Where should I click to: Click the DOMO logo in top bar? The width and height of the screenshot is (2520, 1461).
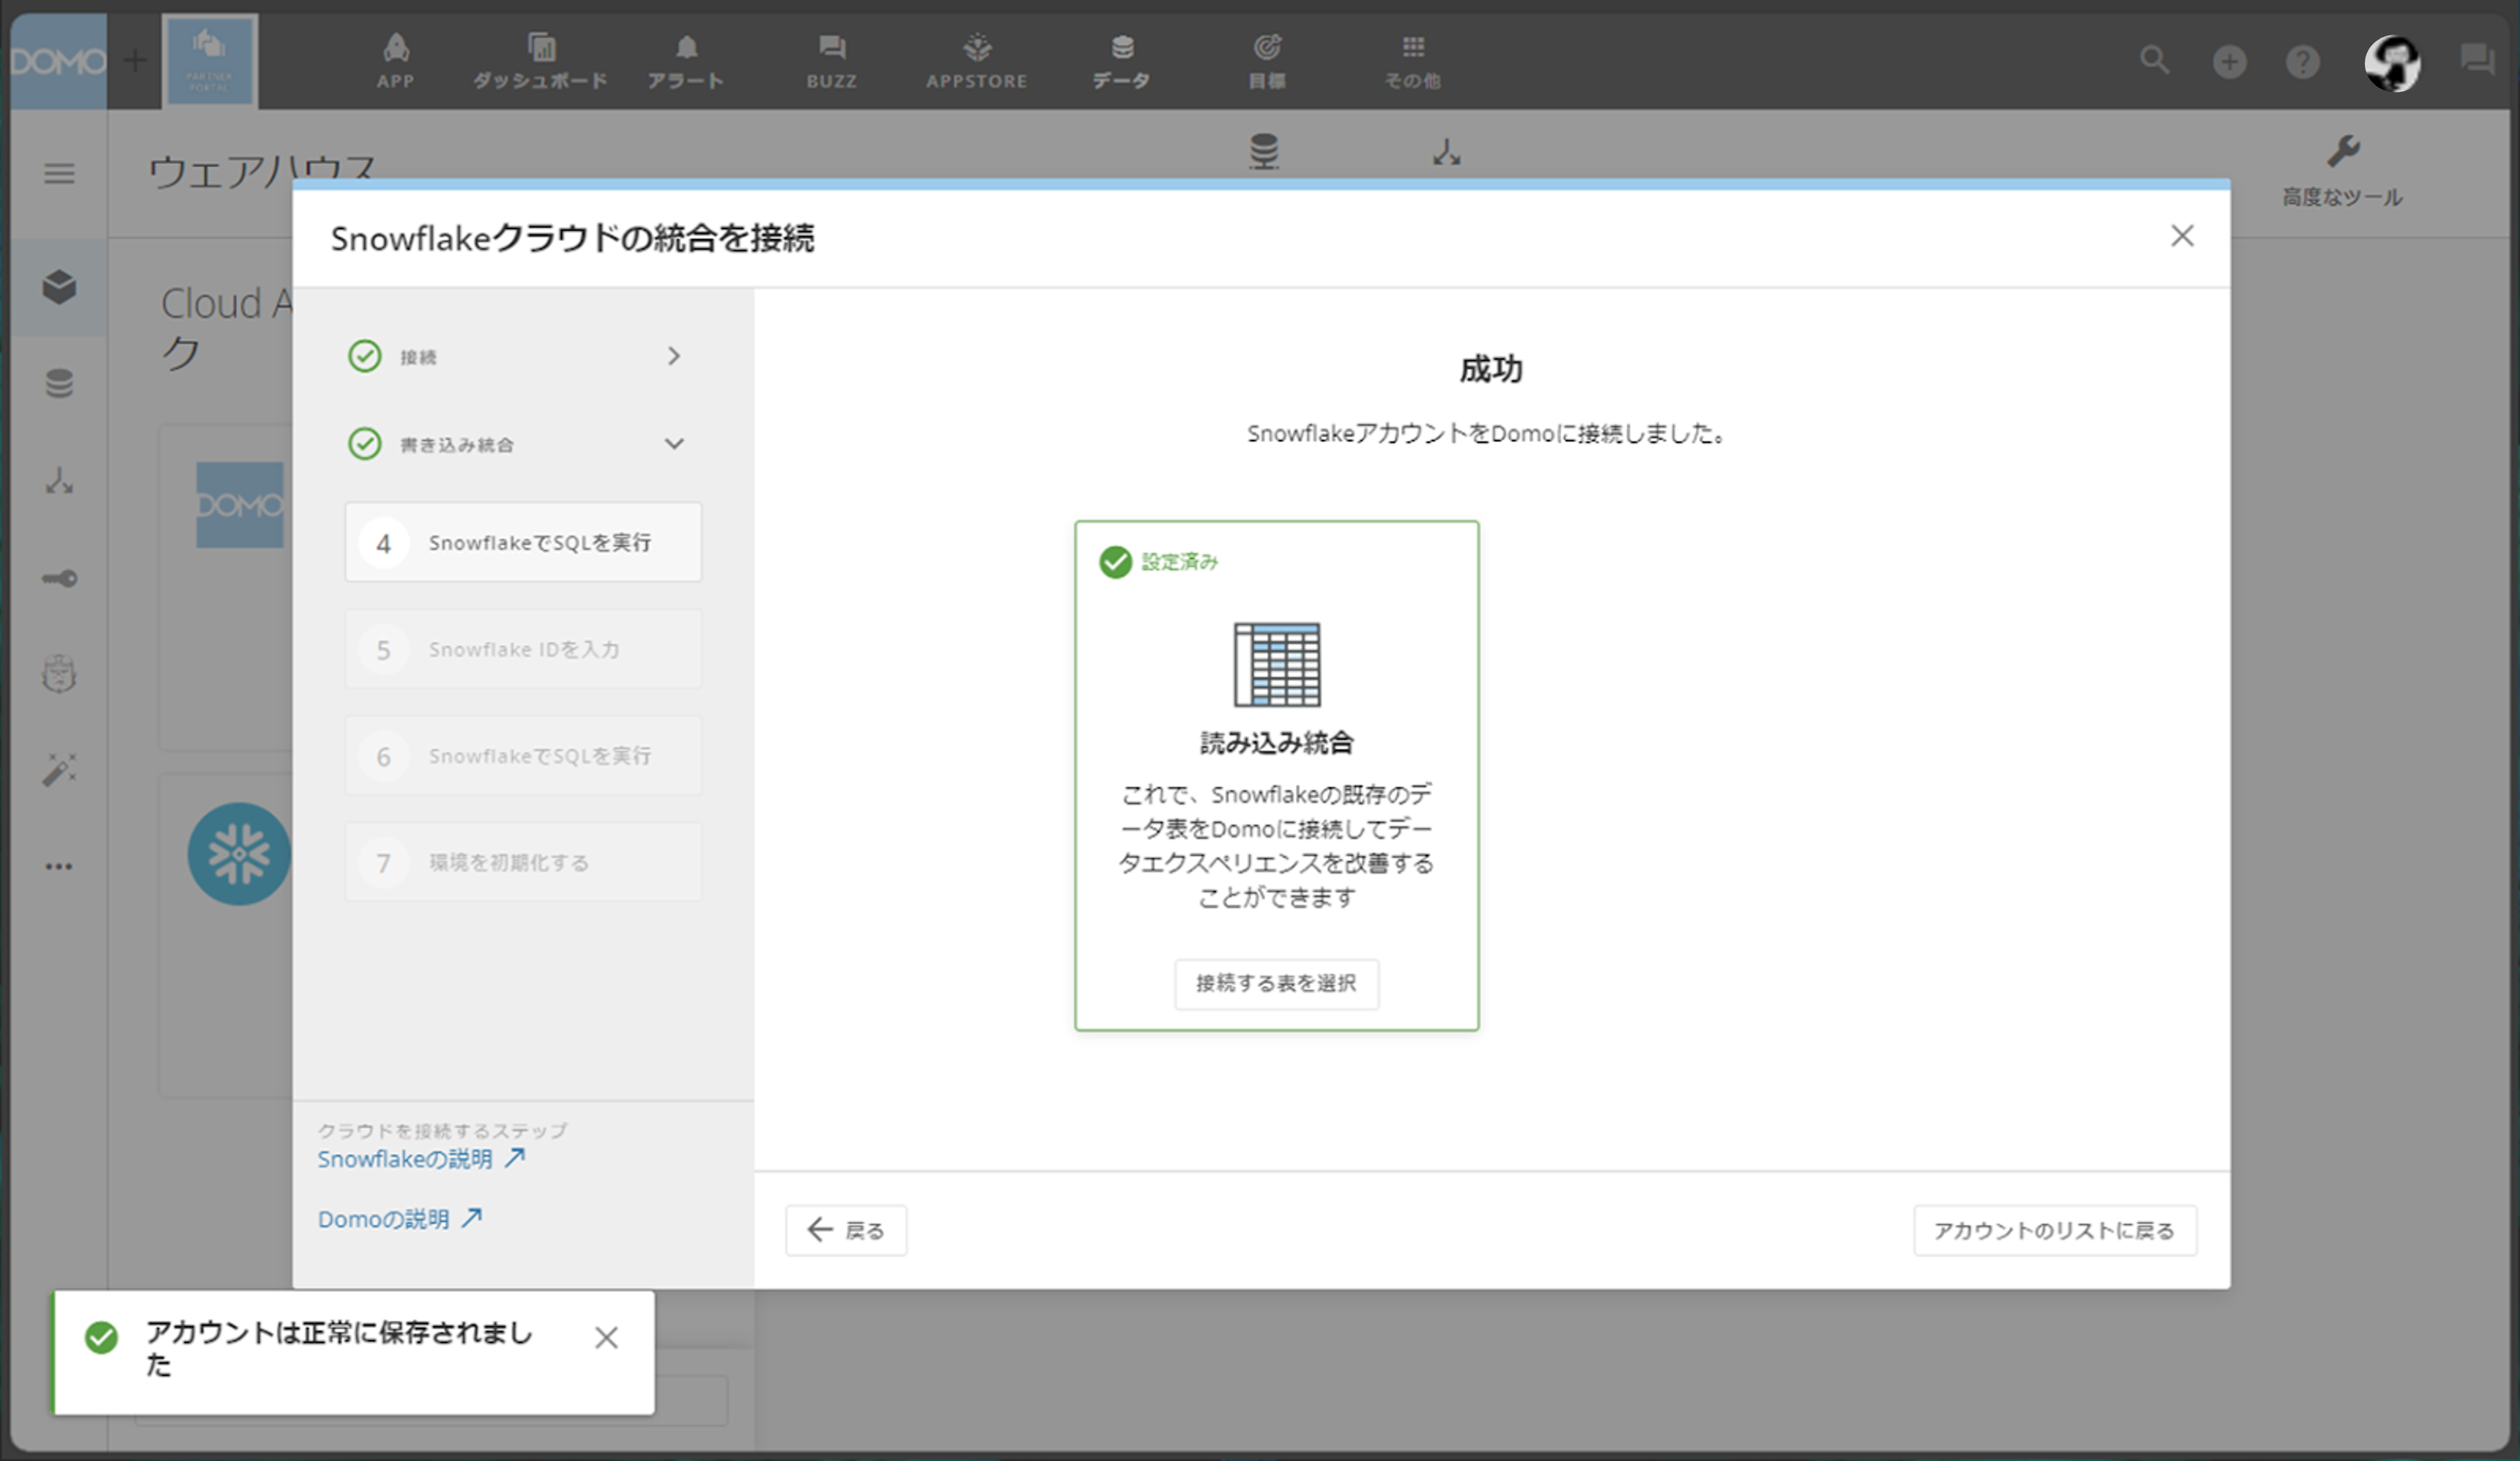58,62
